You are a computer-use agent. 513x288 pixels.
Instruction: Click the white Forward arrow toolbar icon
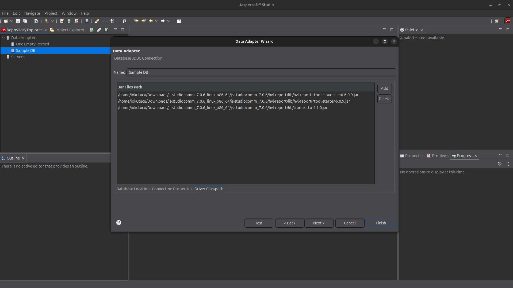point(163,21)
